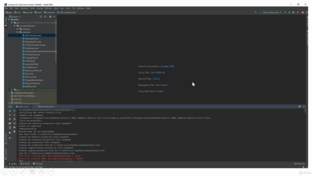Open the File menu
Screen dimensions: 312x176
(6, 8)
